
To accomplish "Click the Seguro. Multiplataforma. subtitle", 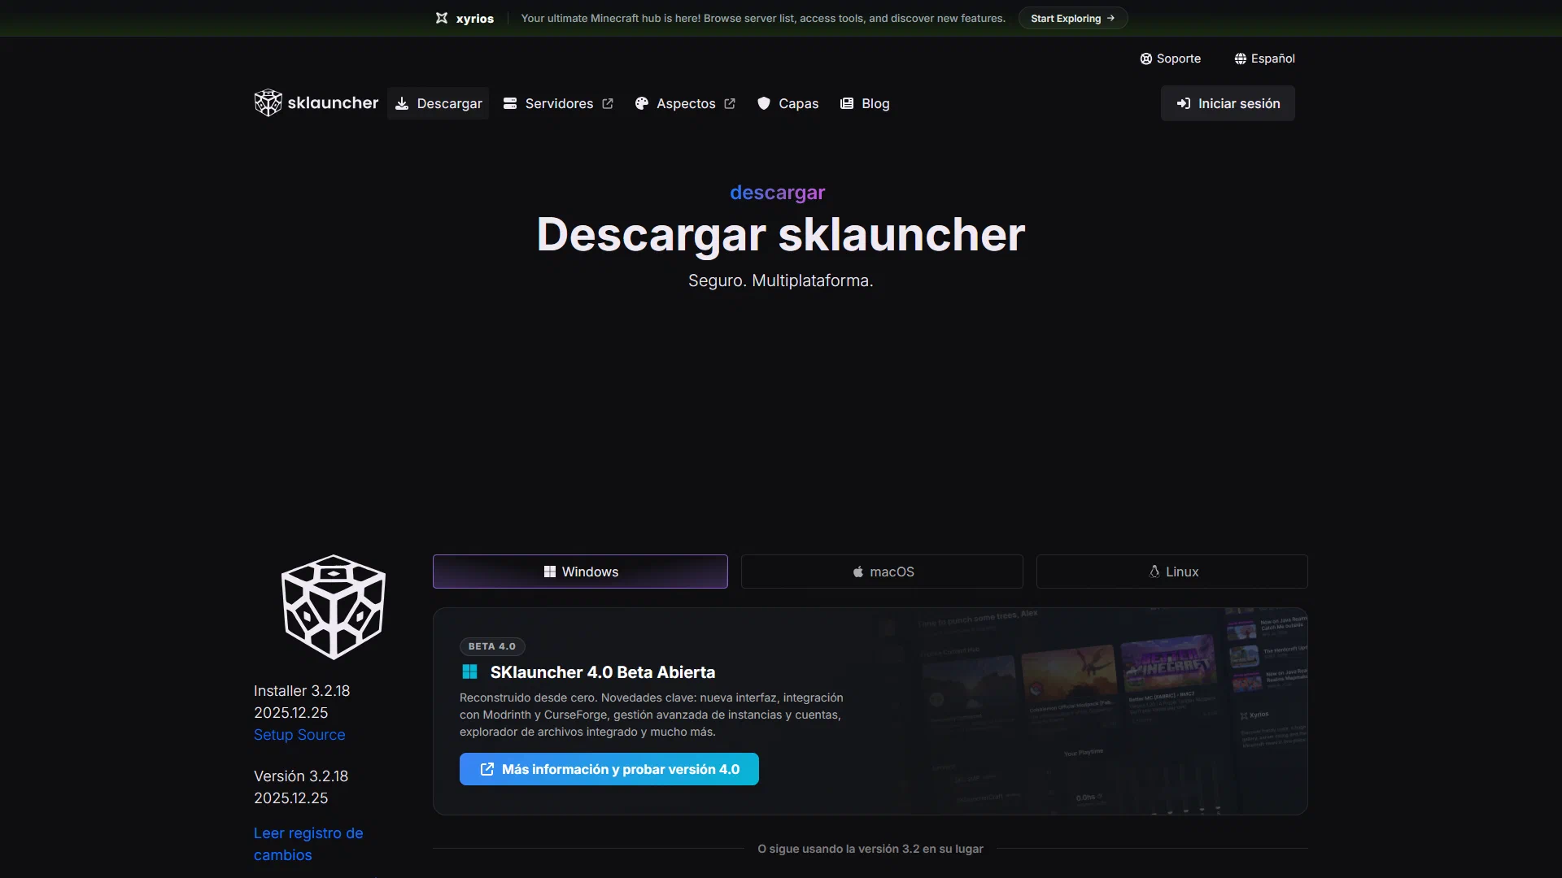I will coord(781,280).
